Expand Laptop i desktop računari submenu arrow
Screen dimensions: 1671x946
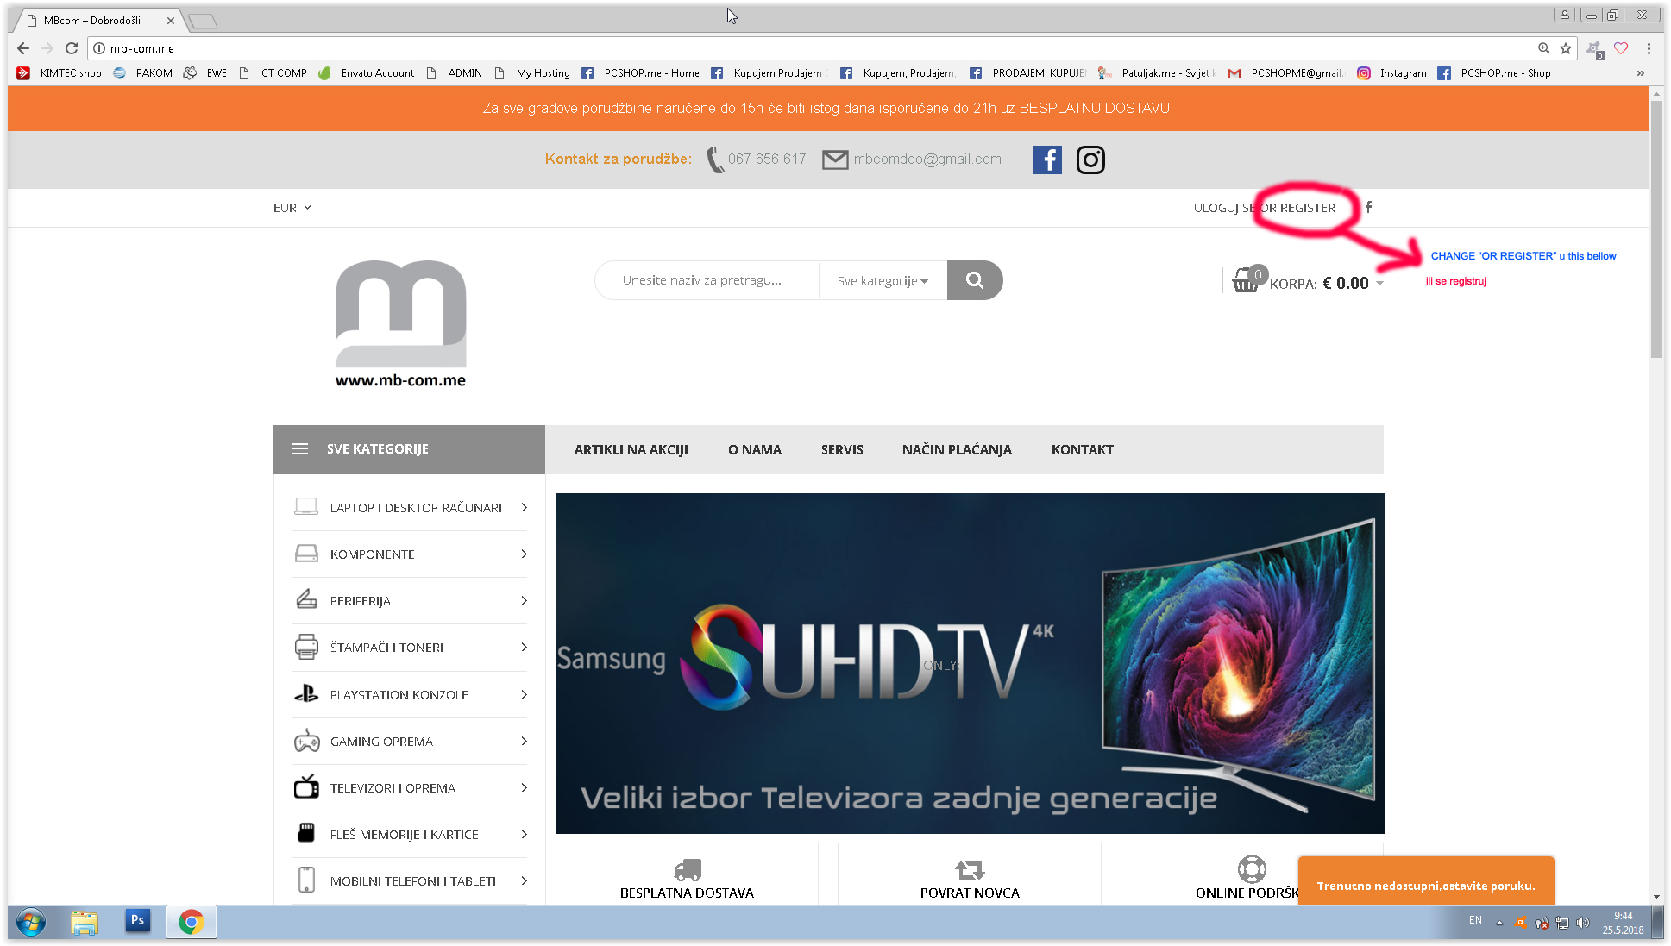(524, 507)
